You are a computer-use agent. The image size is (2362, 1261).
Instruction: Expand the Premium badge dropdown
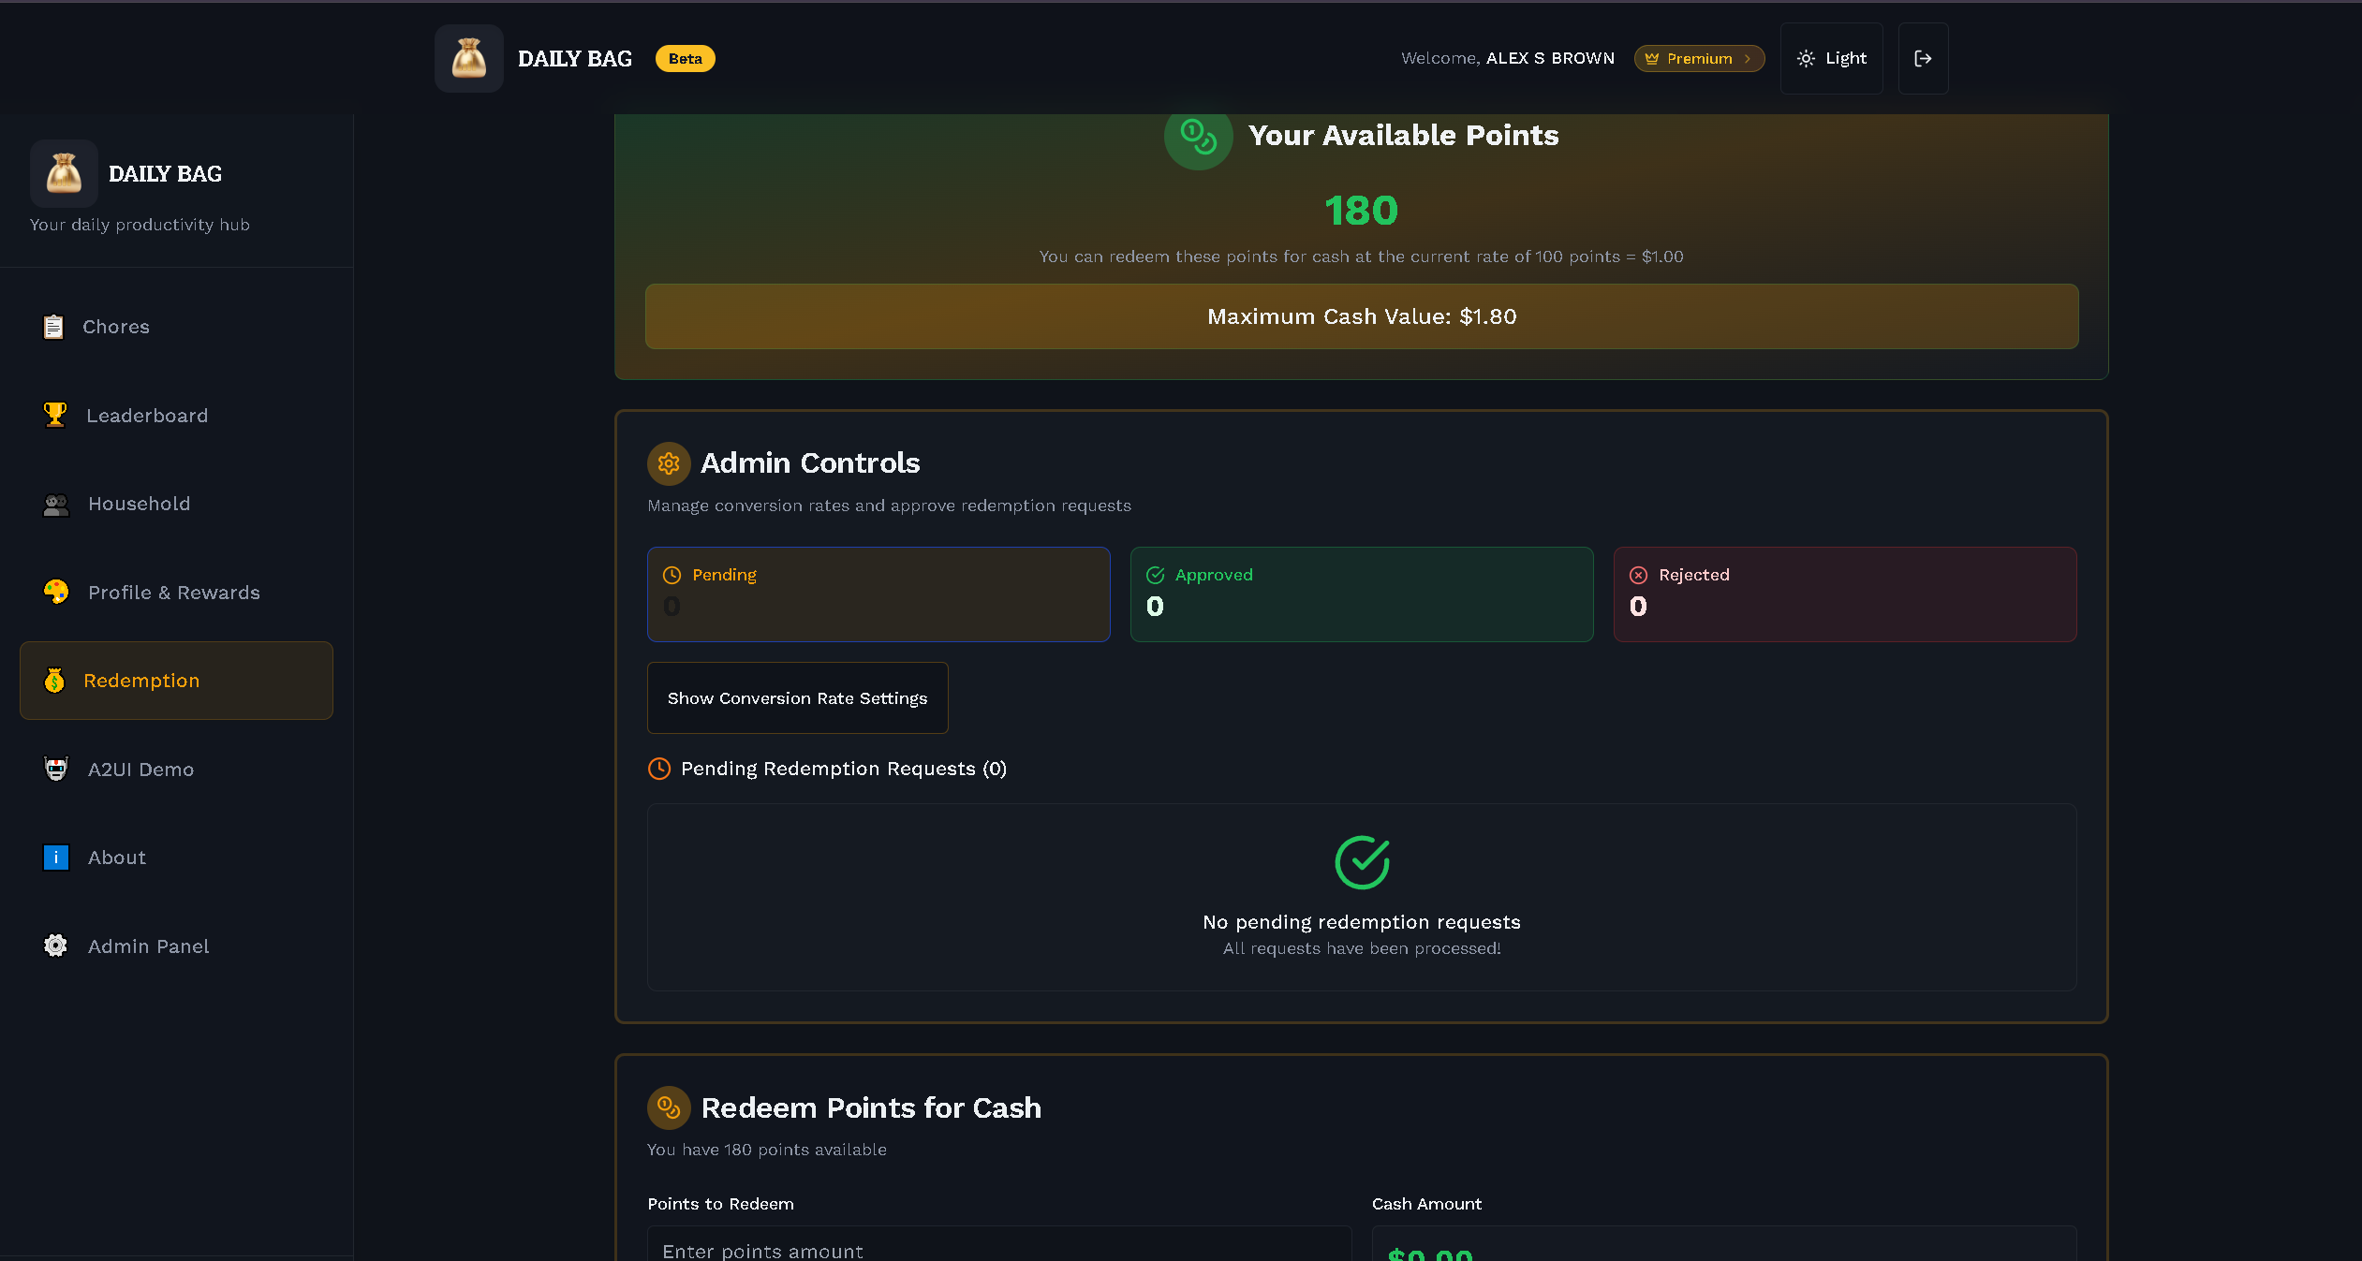pyautogui.click(x=1698, y=58)
